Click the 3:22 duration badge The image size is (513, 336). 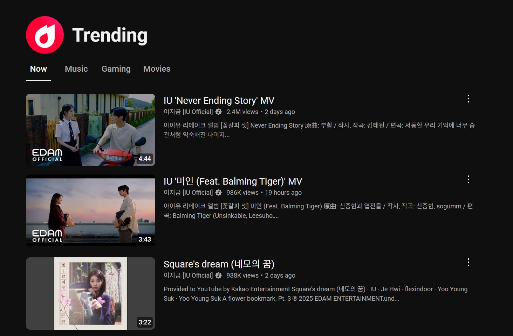click(x=145, y=322)
